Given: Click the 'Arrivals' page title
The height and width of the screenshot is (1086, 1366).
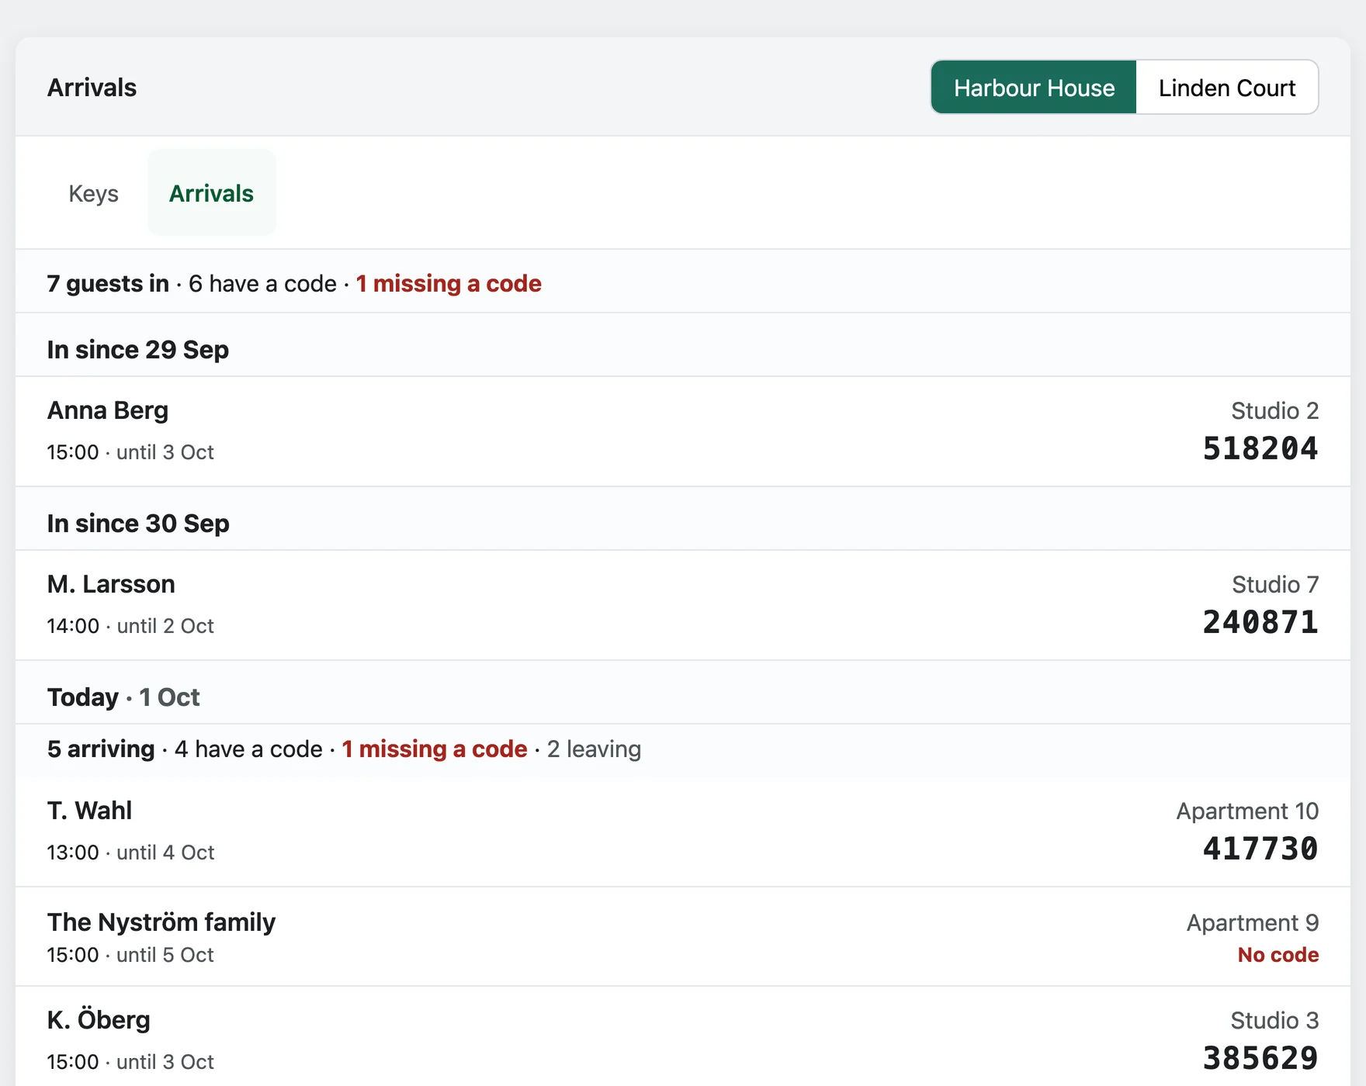Looking at the screenshot, I should (x=92, y=88).
